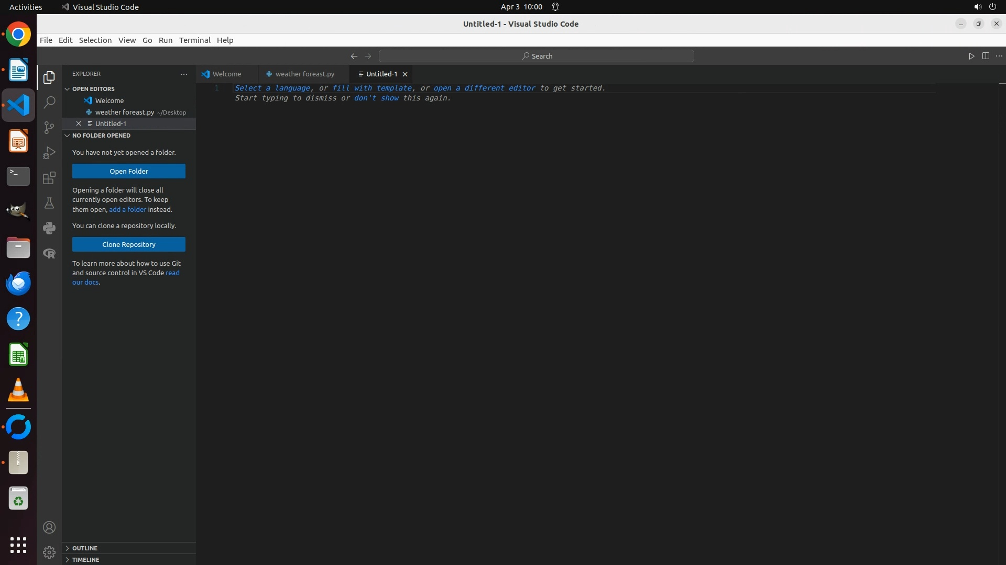Split the editor to the right

click(x=986, y=56)
